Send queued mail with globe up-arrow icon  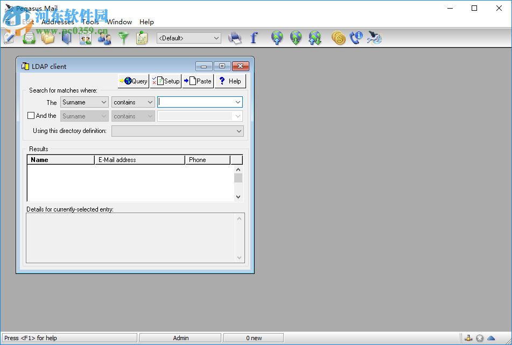[277, 38]
